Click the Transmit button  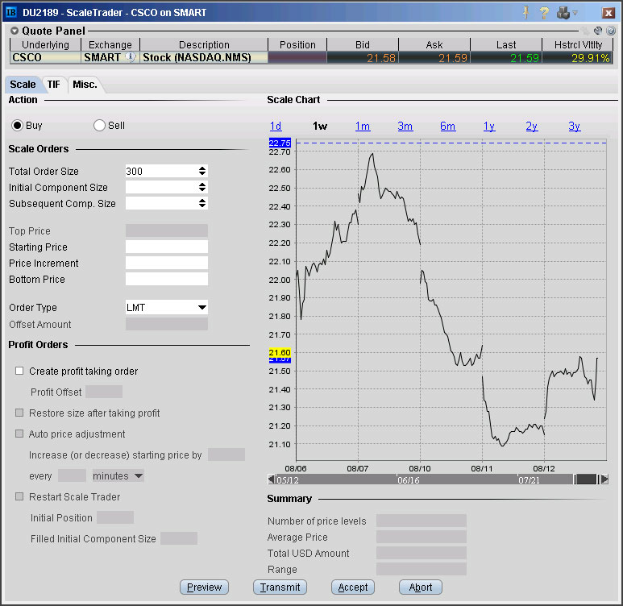280,587
